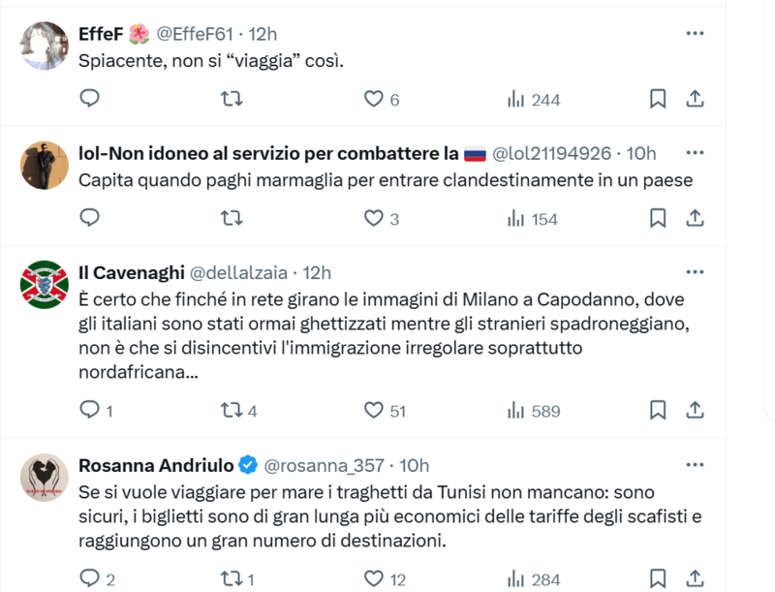The image size is (775, 592).
Task: Reply to EffeF's tweet
Action: [90, 99]
